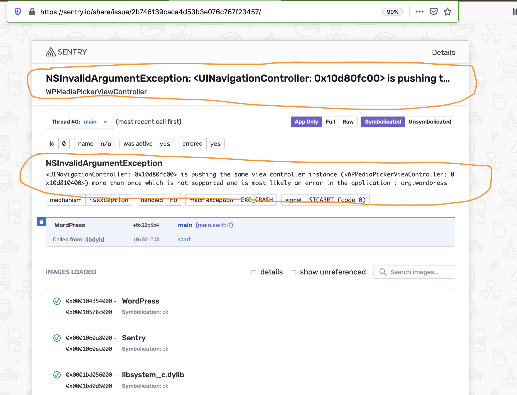Switch to the Full stack trace tab
Viewport: 517px width, 395px height.
(330, 122)
